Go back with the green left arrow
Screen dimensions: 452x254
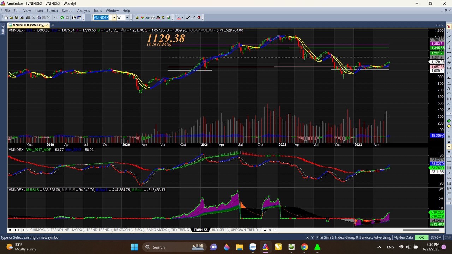62,18
